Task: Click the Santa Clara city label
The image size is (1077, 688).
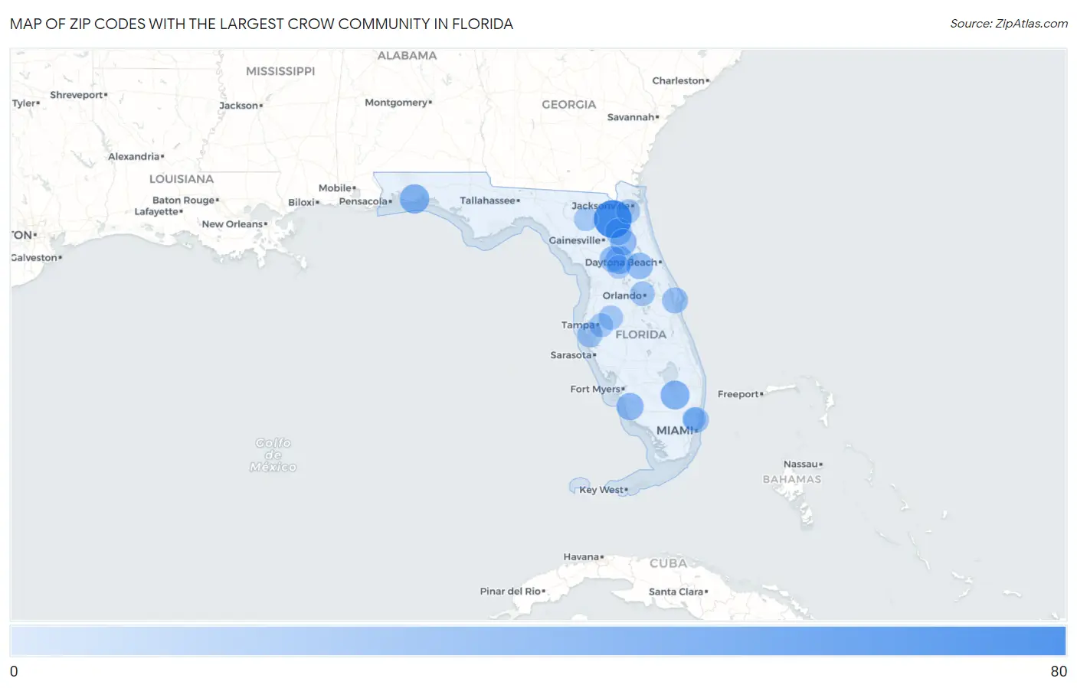Action: pos(676,592)
